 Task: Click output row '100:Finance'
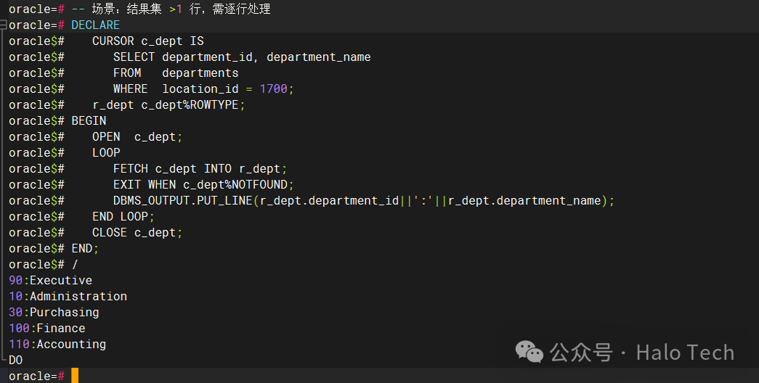coord(47,329)
